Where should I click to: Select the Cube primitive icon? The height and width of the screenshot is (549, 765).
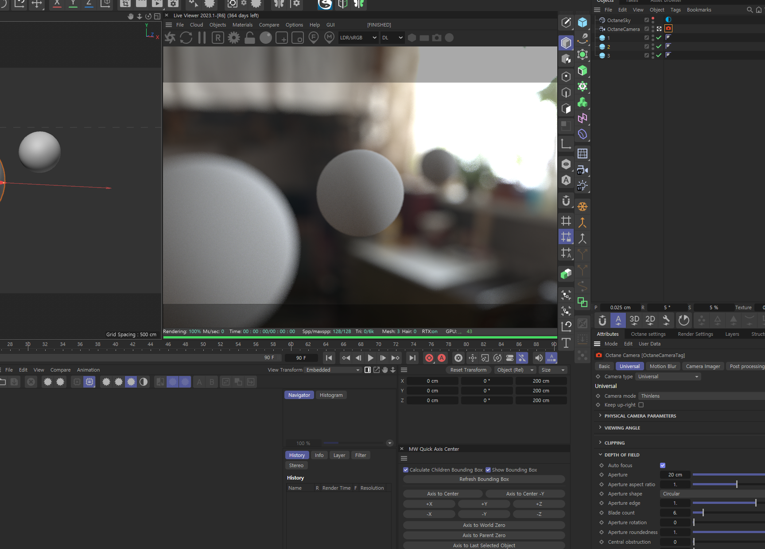pos(582,22)
